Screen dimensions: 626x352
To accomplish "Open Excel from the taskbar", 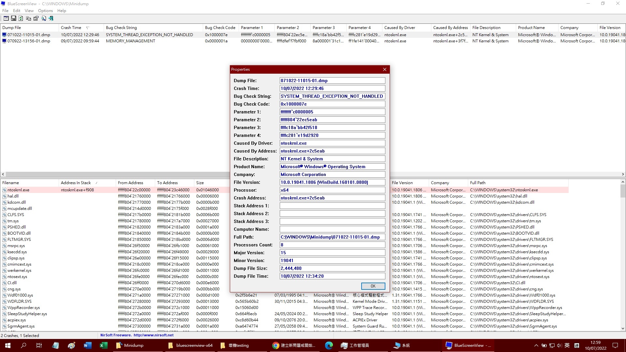I will point(103,345).
